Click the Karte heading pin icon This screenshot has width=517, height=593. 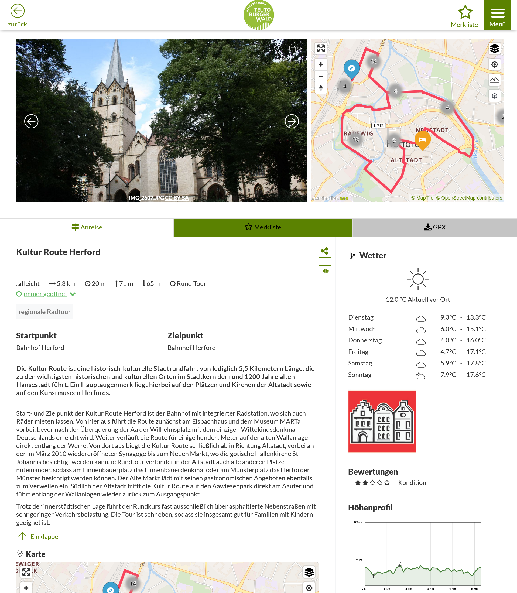(20, 553)
